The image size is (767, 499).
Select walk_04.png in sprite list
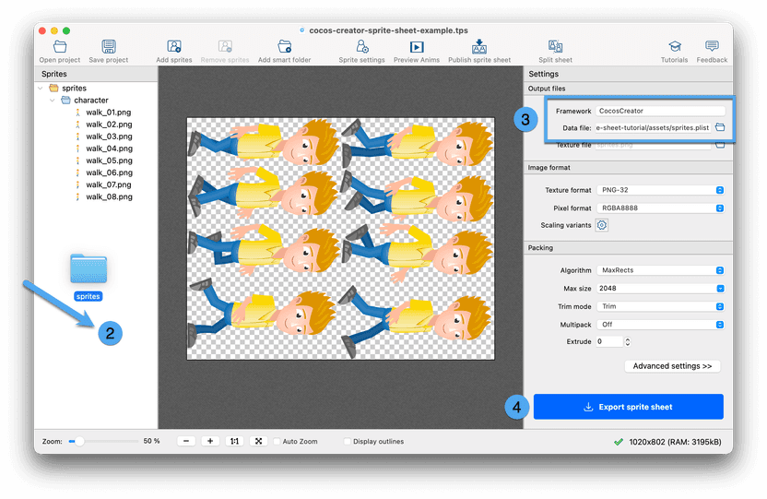(x=109, y=149)
